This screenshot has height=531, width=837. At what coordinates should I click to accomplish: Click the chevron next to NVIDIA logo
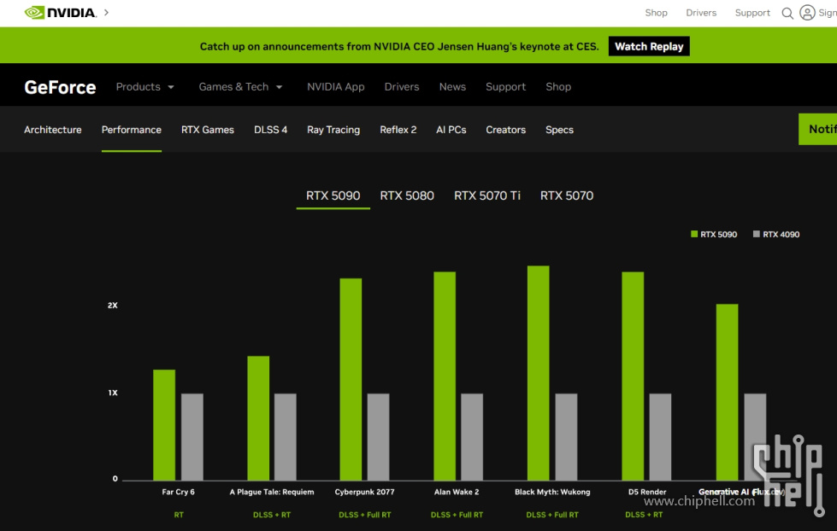(106, 12)
